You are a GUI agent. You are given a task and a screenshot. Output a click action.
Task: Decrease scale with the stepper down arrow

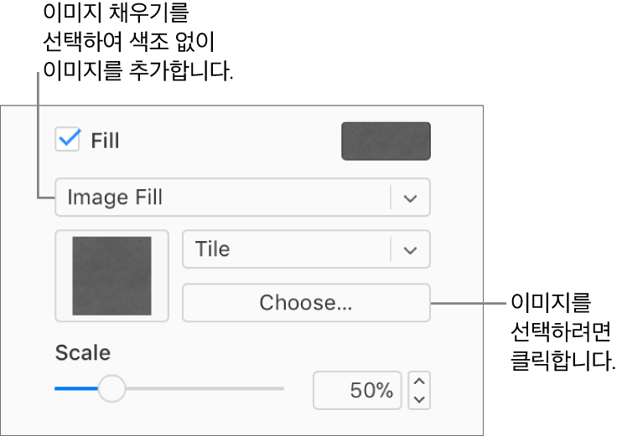(x=419, y=399)
